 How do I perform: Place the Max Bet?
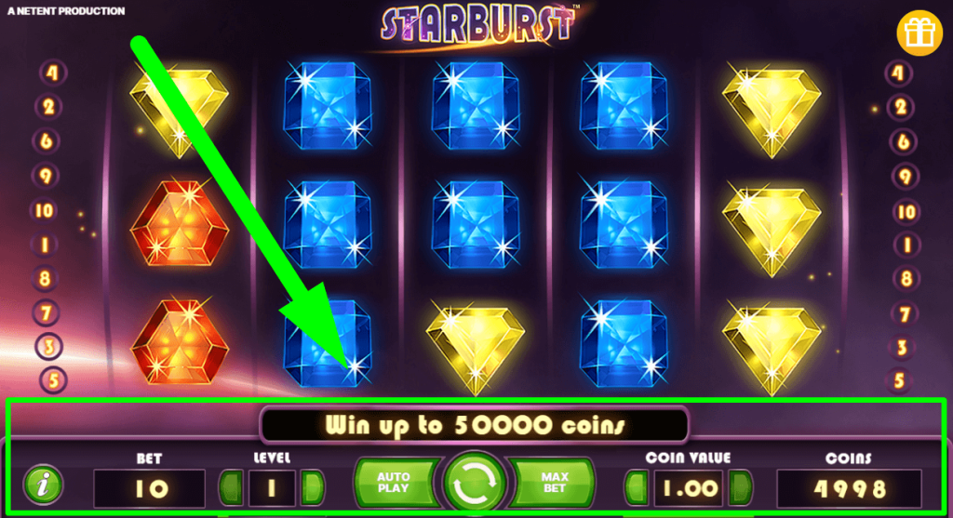[553, 483]
